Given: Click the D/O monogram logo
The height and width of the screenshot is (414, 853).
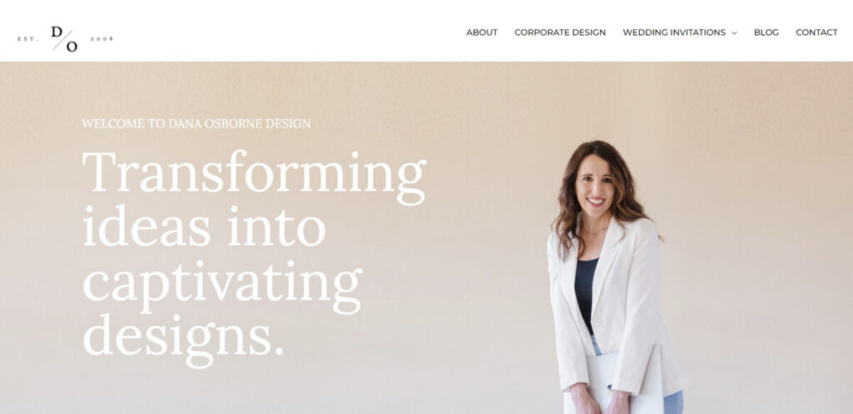Looking at the screenshot, I should [x=64, y=38].
